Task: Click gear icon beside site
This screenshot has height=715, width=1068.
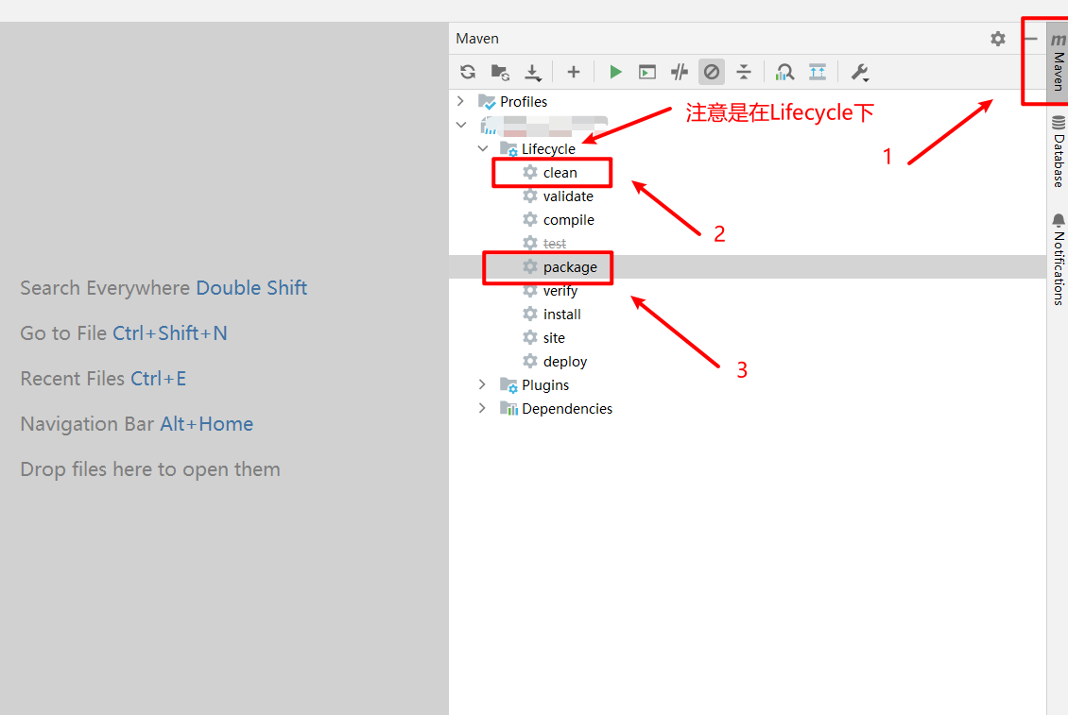Action: point(530,337)
